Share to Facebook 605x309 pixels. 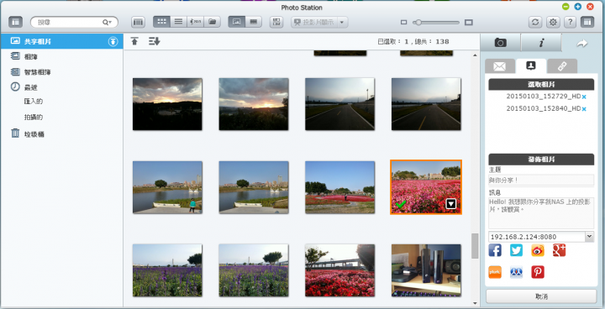pos(495,250)
